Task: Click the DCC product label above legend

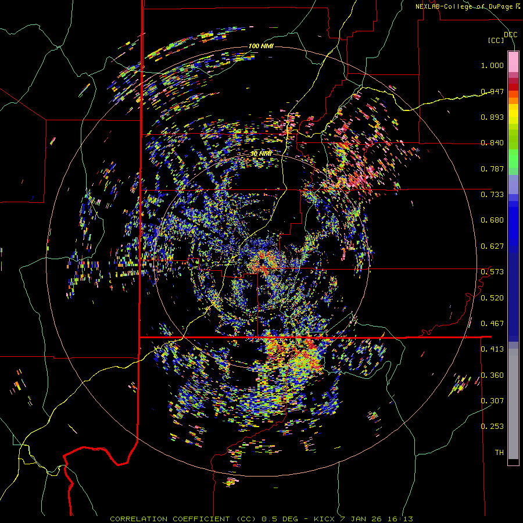Action: [510, 35]
